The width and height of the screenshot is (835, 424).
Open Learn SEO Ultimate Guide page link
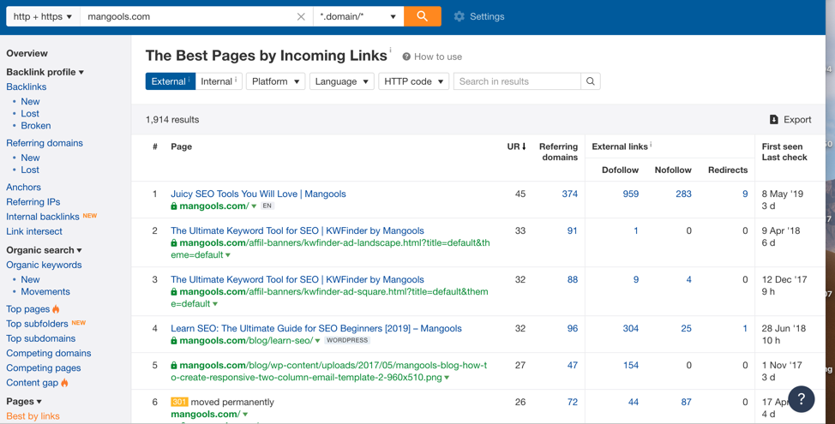316,329
